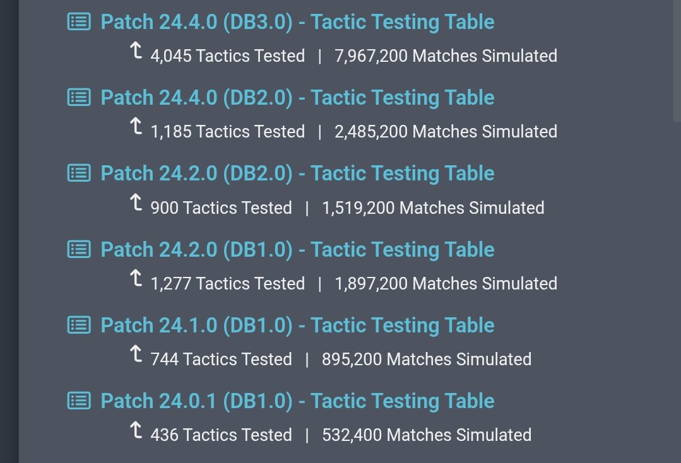Open Patch 24.2.0 (DB2.0) Tactic Testing Table
The height and width of the screenshot is (463, 681).
(297, 173)
